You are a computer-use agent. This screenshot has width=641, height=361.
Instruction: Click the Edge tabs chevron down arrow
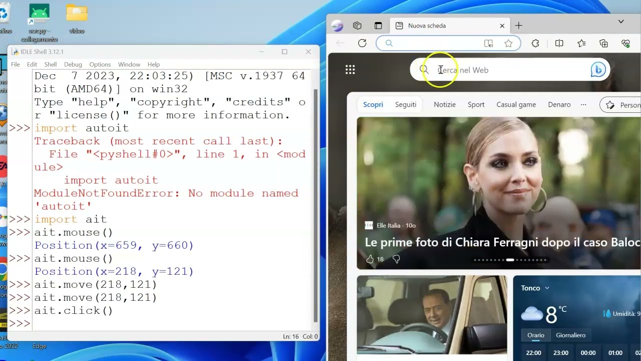[x=621, y=22]
